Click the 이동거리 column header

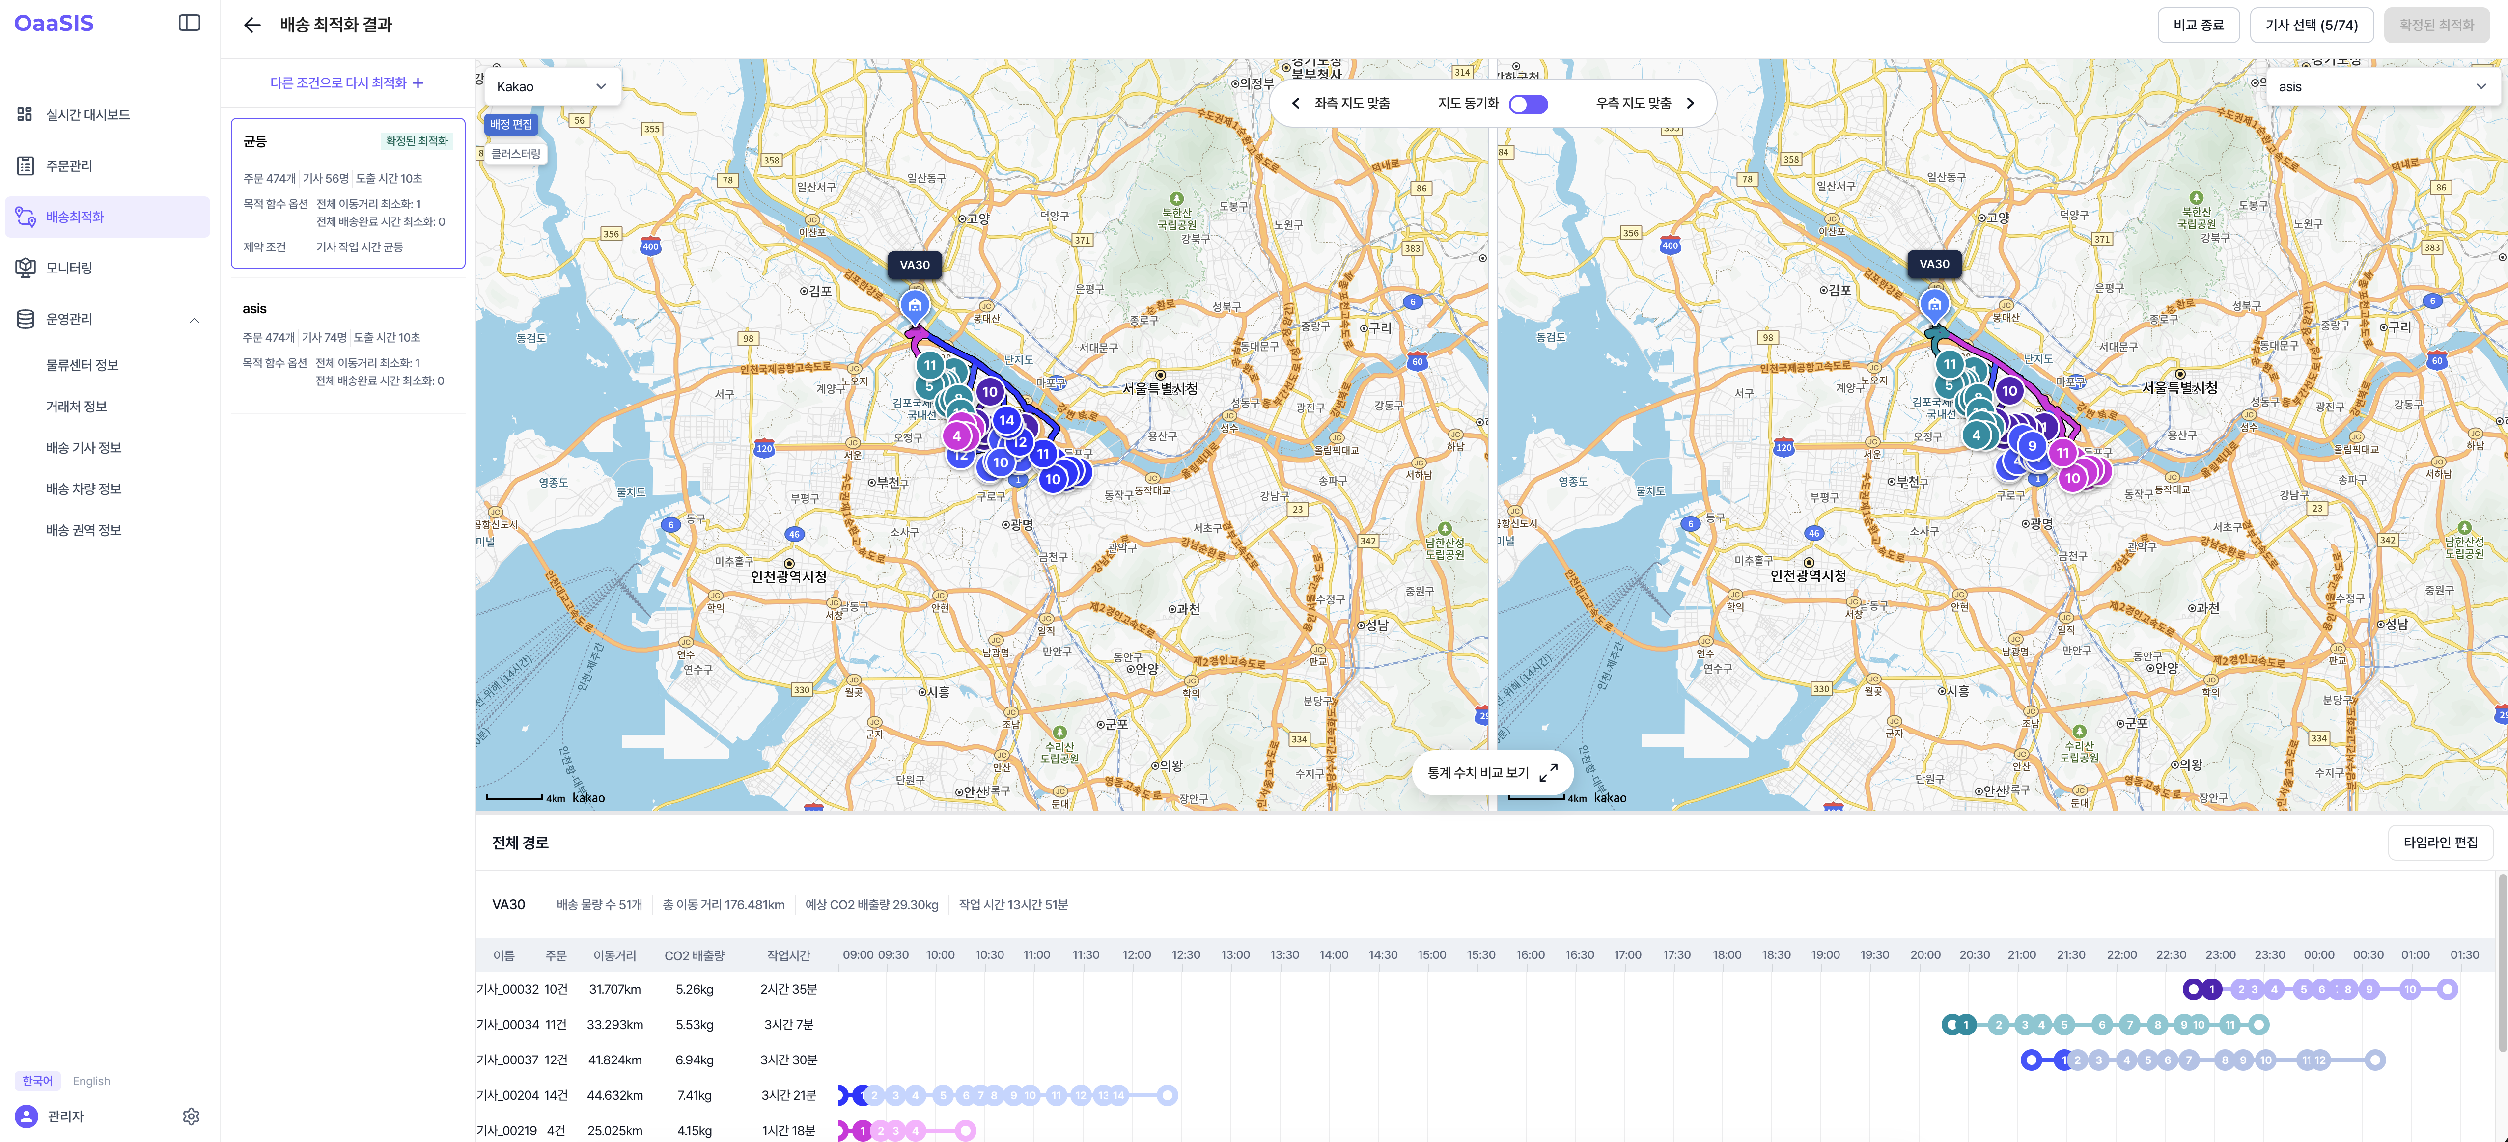(x=614, y=956)
